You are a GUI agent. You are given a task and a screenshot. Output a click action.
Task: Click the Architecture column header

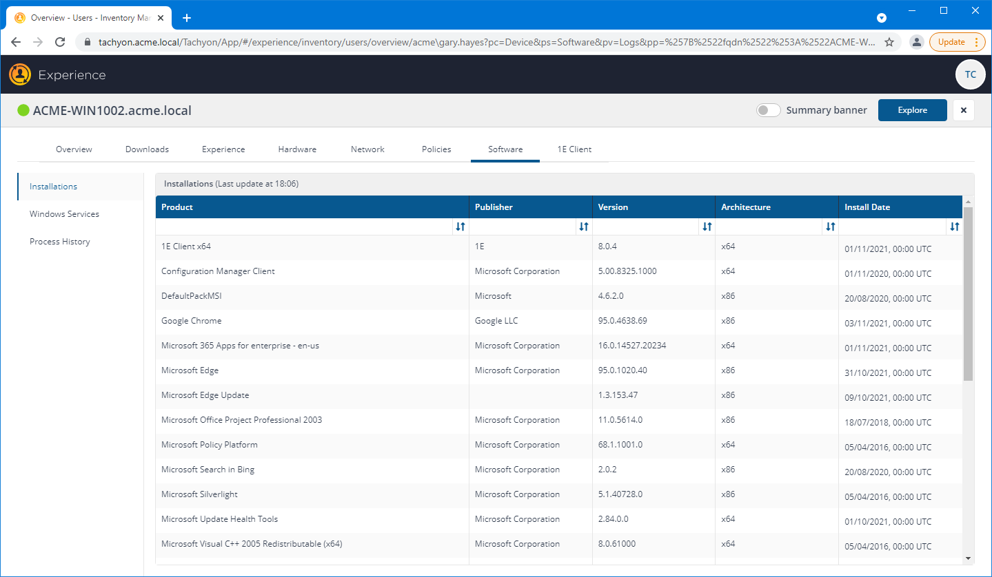click(x=777, y=207)
